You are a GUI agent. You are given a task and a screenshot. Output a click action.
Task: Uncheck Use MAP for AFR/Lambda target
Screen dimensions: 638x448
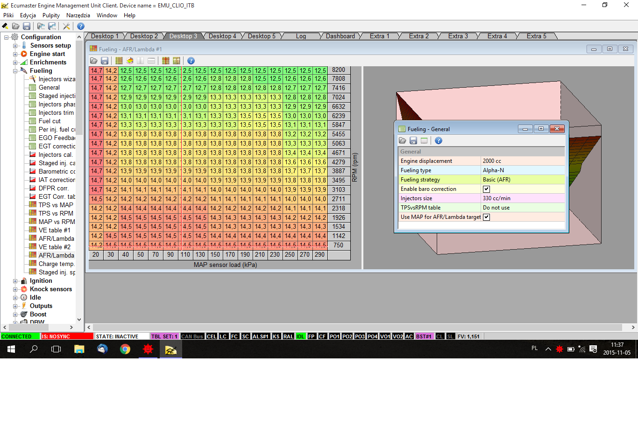tap(486, 217)
